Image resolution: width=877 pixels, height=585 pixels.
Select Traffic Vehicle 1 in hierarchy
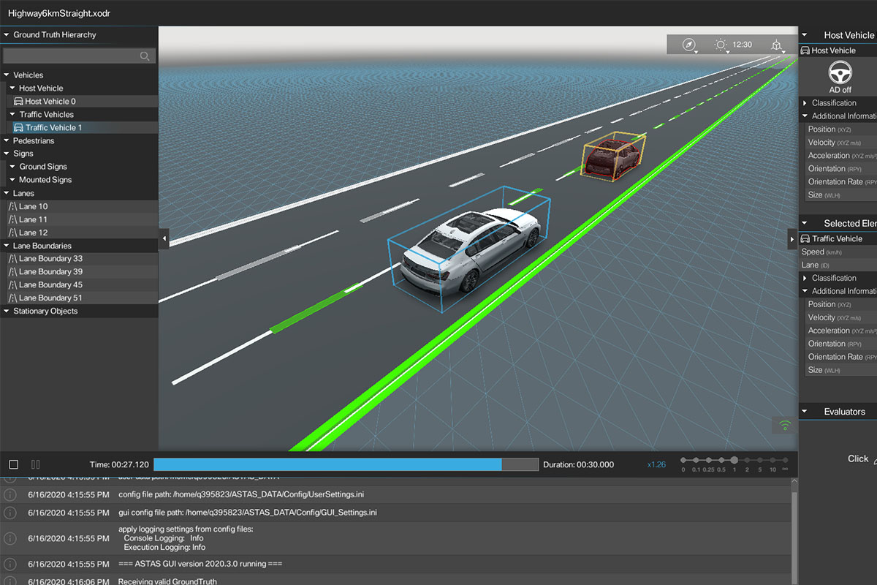point(53,127)
